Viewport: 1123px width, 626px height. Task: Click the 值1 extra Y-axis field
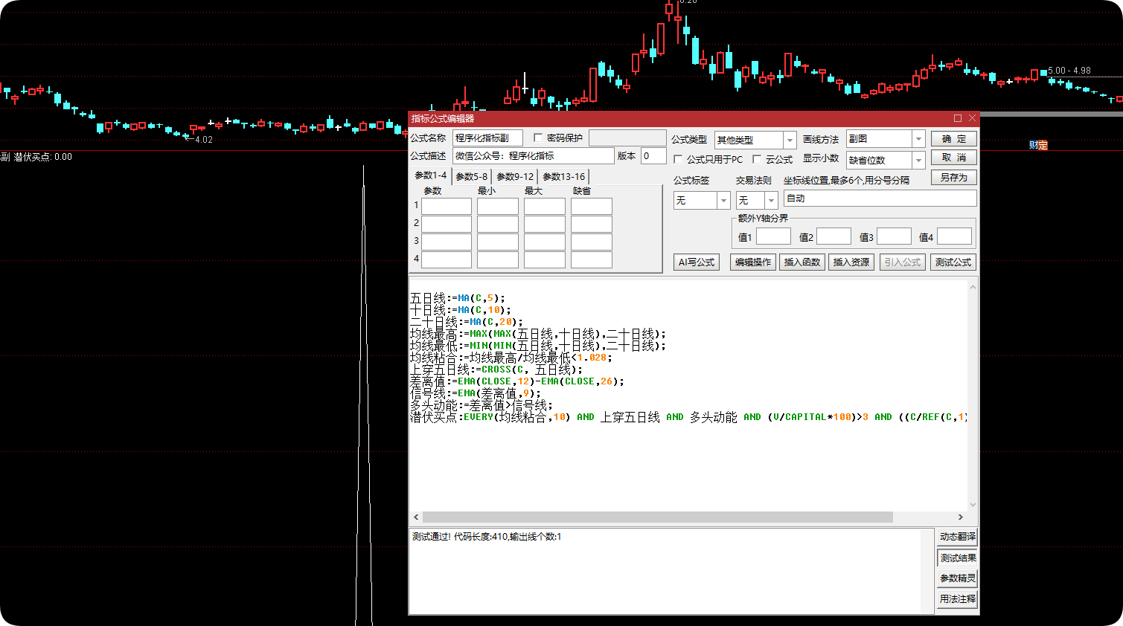(x=773, y=236)
